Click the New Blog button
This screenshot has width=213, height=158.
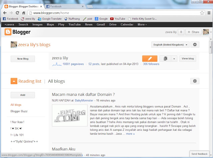[x=23, y=59]
